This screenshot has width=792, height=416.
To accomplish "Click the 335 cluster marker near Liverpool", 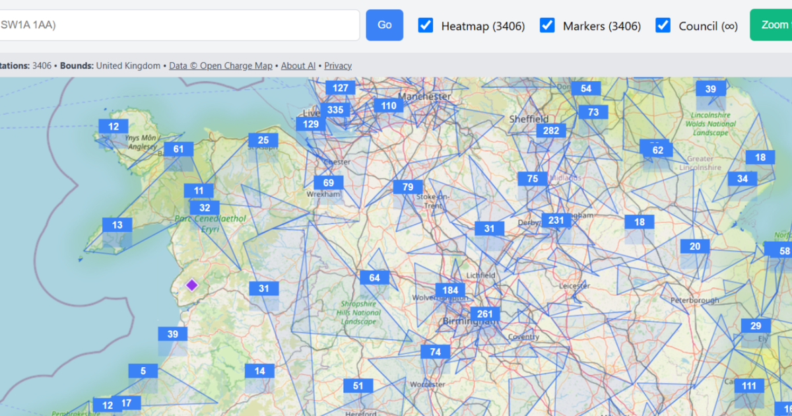I will tap(335, 110).
